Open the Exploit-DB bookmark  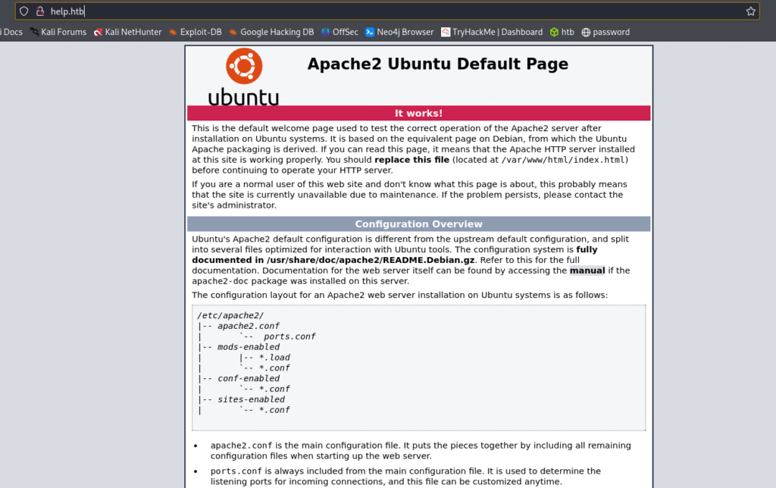[195, 32]
